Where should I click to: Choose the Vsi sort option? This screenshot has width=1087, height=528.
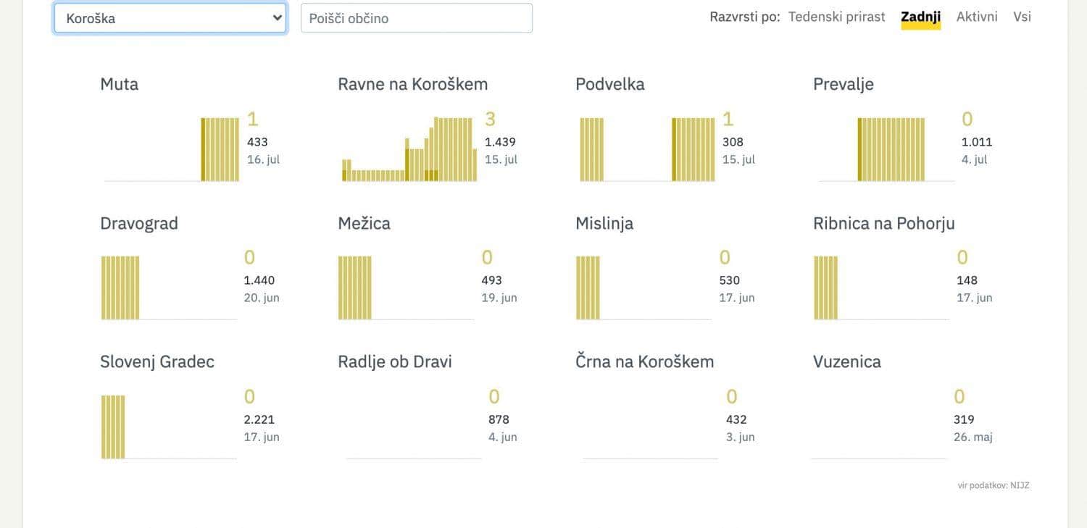[1022, 17]
